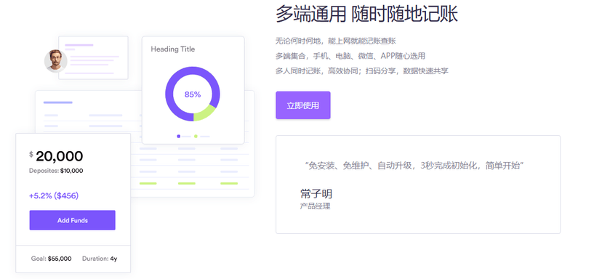Click the line 无论何时何地，能上网就能记账查账
Screen dimensions: 602x279
tap(336, 41)
